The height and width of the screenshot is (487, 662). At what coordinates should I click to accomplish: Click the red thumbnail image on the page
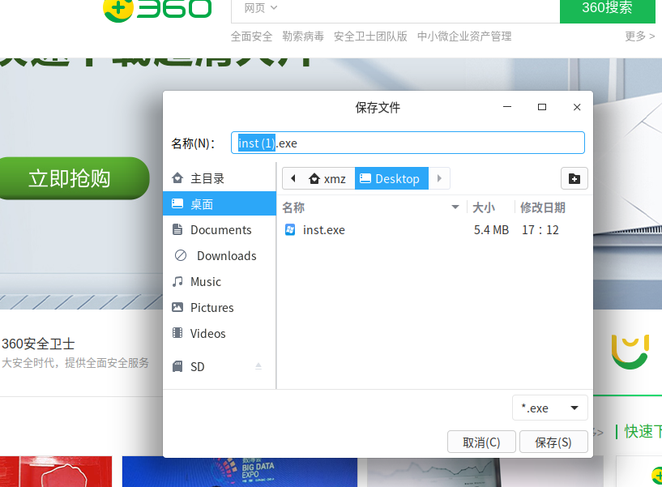(x=56, y=472)
